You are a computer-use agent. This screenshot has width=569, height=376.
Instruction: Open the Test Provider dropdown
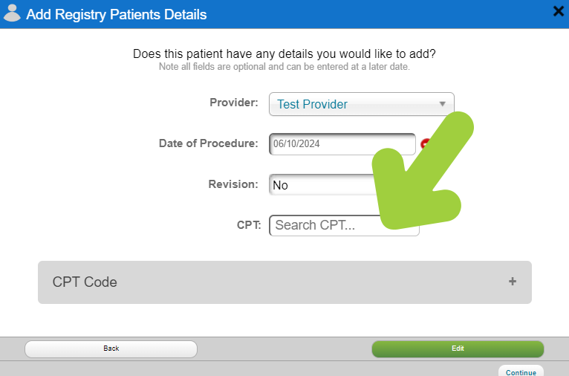(362, 104)
